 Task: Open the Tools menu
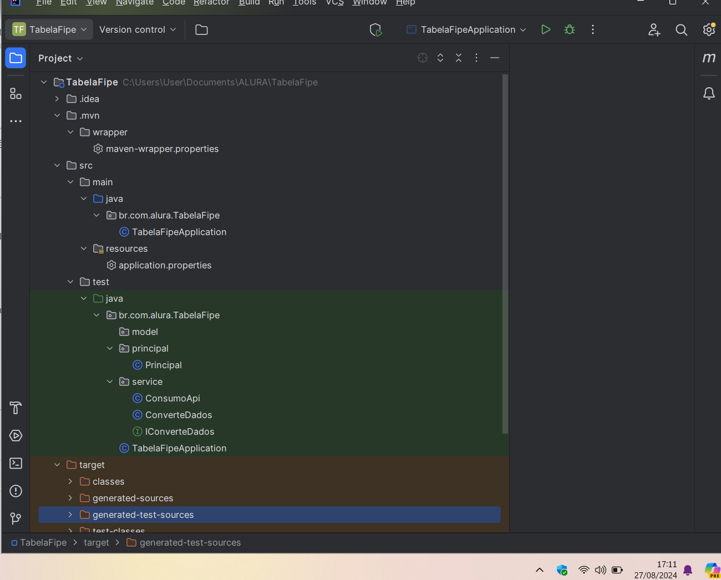tap(304, 3)
